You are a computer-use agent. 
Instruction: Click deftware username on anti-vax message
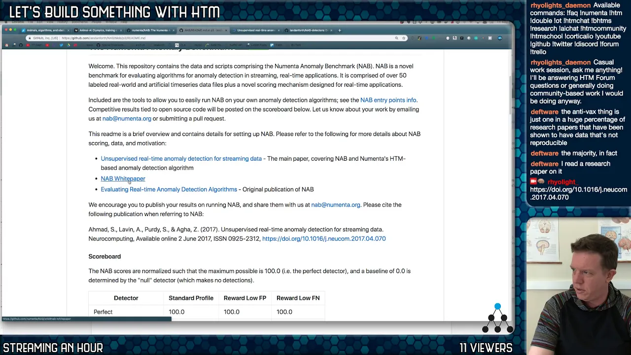click(544, 112)
